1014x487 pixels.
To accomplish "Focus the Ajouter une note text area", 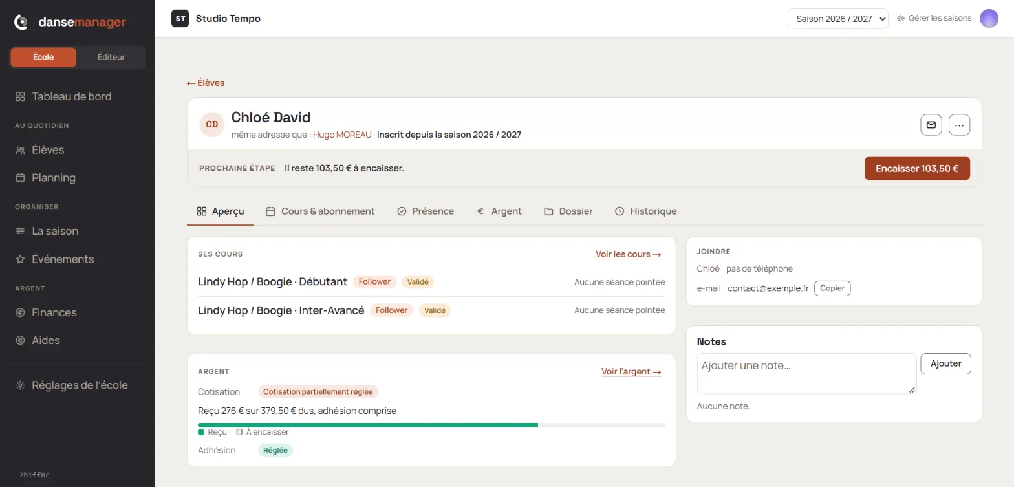I will pos(806,373).
